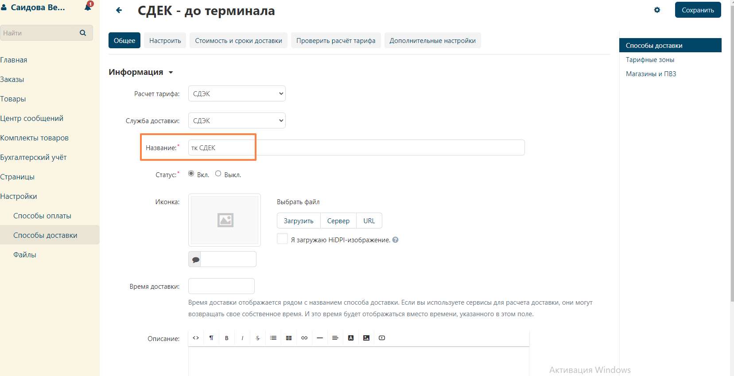Open Проверить расчёт тарифа tab
Screen dimensions: 734x376
(336, 40)
